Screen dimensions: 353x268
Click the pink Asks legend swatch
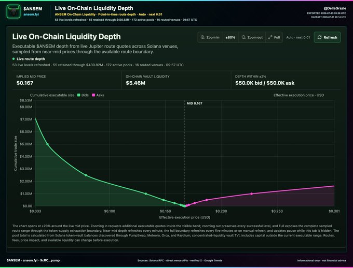93,95
